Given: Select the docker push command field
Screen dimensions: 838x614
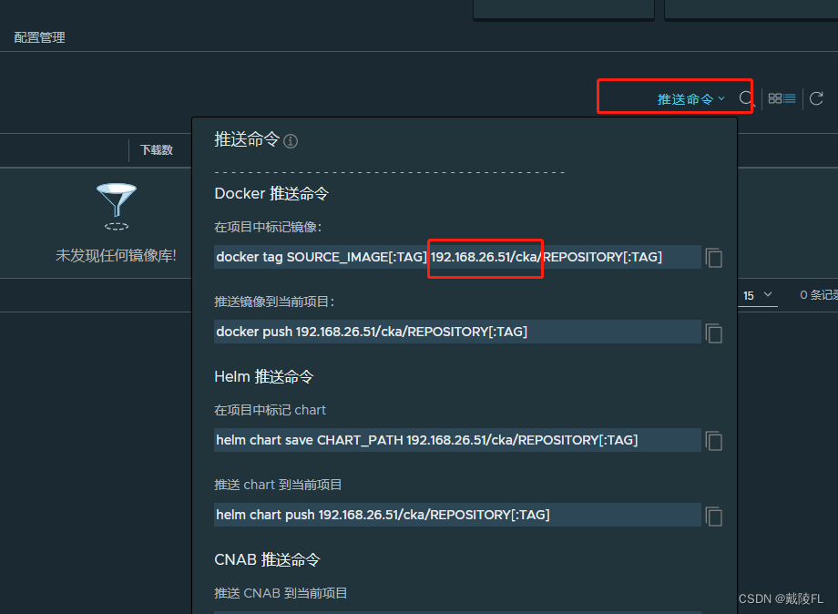Looking at the screenshot, I should click(457, 332).
